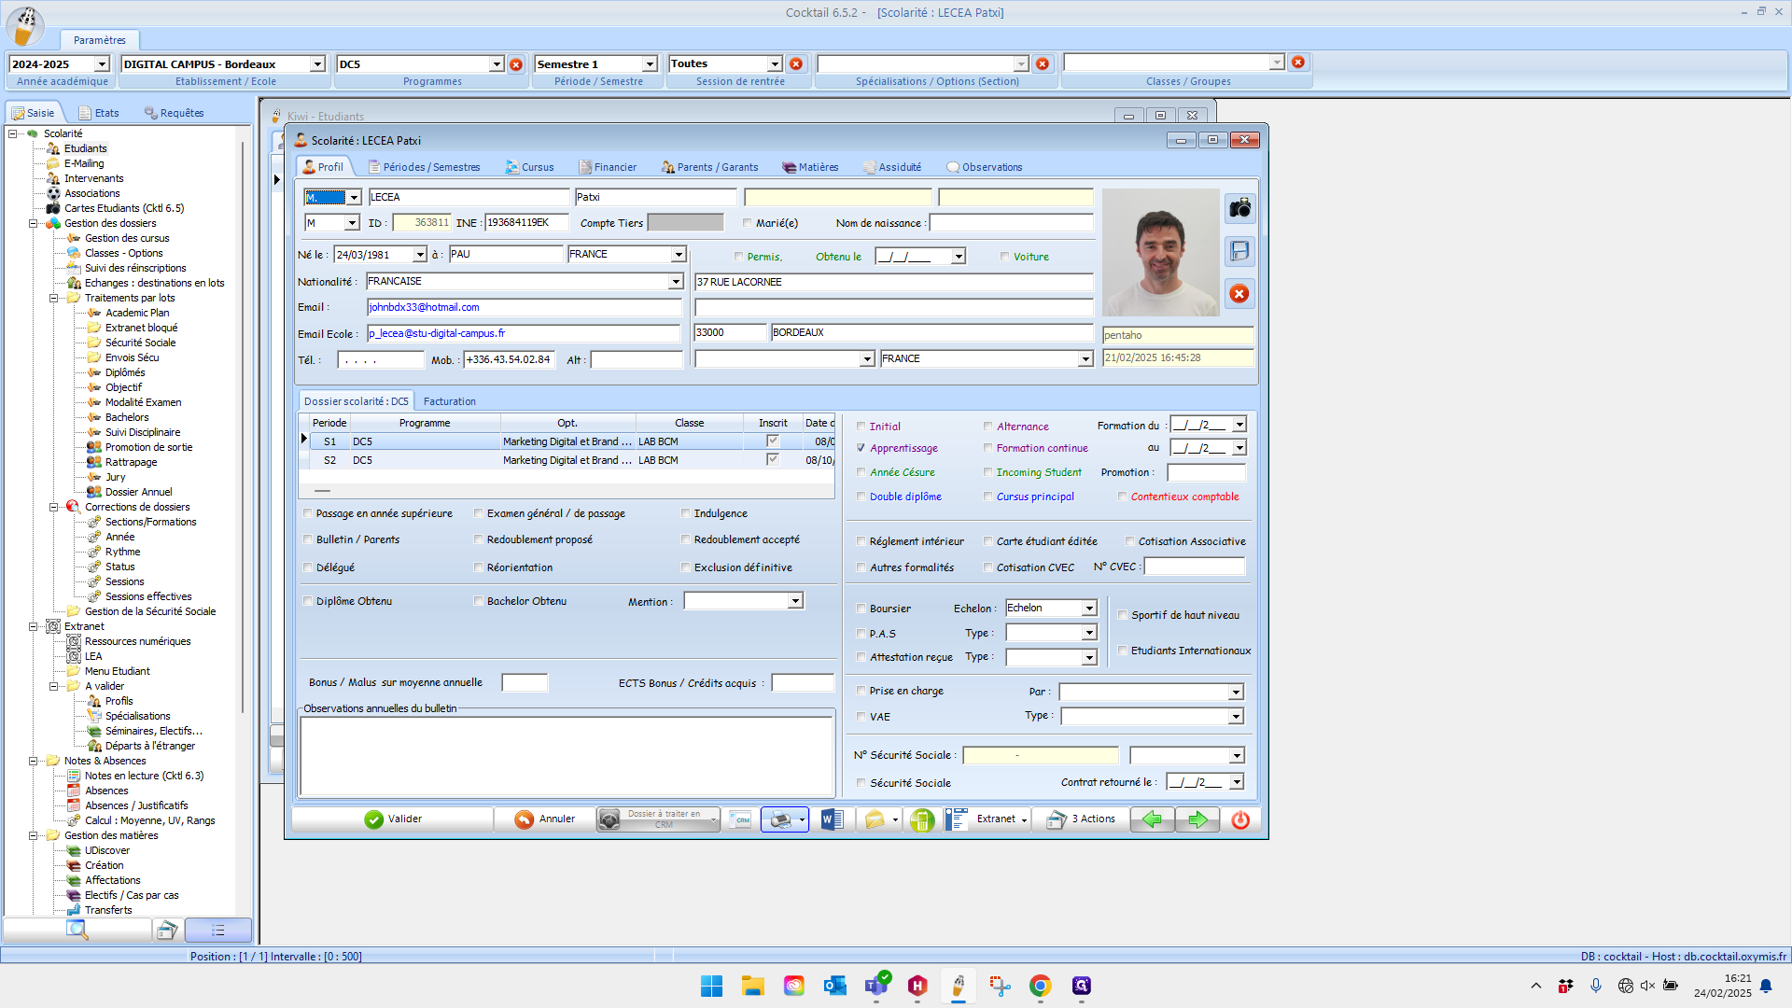The height and width of the screenshot is (1008, 1792).
Task: Go to next student with green right arrow
Action: pyautogui.click(x=1197, y=819)
